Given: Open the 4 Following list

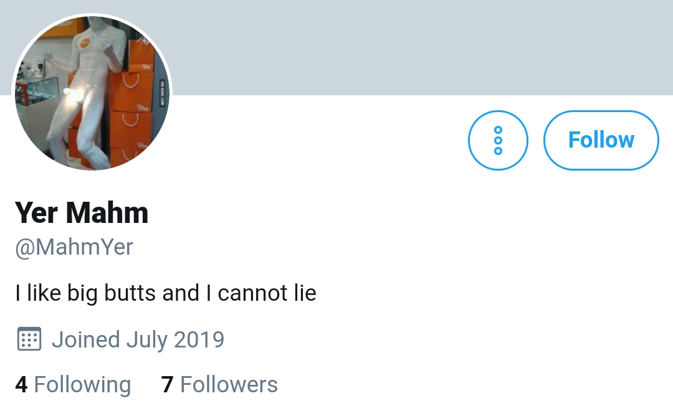Looking at the screenshot, I should (x=73, y=384).
